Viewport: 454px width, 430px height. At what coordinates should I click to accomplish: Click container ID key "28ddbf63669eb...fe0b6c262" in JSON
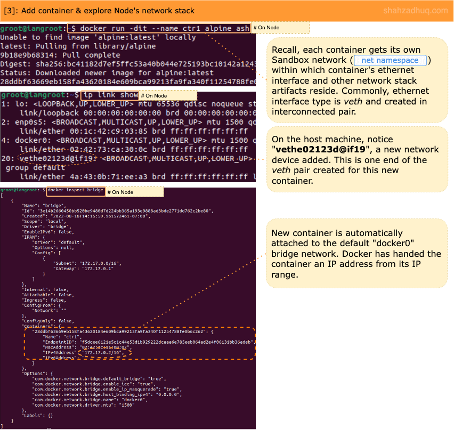click(119, 331)
